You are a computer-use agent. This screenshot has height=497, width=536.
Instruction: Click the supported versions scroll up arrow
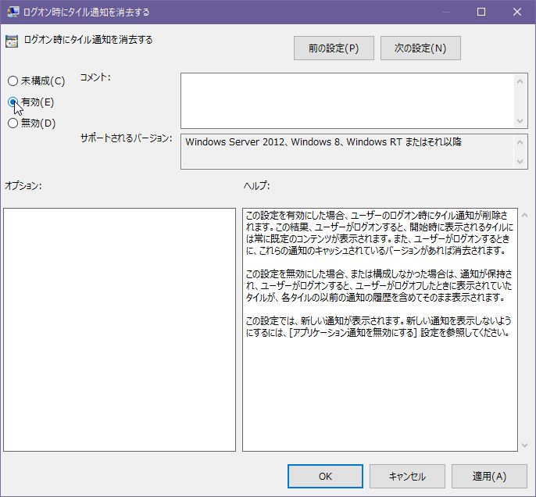520,142
